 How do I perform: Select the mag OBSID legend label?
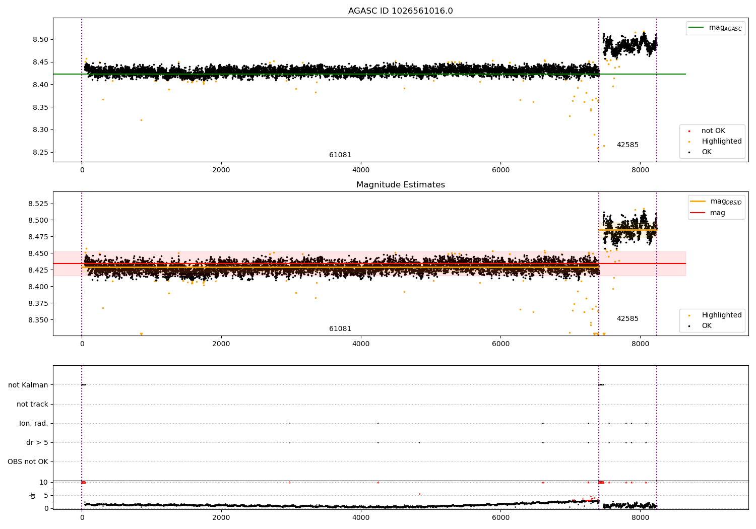[x=726, y=202]
